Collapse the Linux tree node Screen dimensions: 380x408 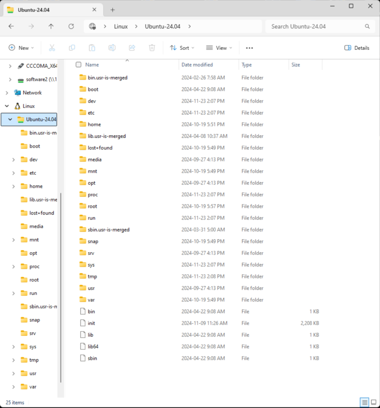[7, 106]
